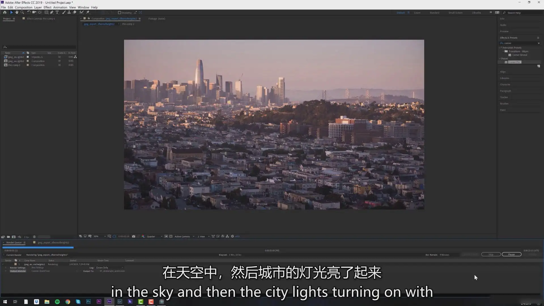Expand the Render Settings row
The width and height of the screenshot is (544, 306).
click(x=5, y=268)
